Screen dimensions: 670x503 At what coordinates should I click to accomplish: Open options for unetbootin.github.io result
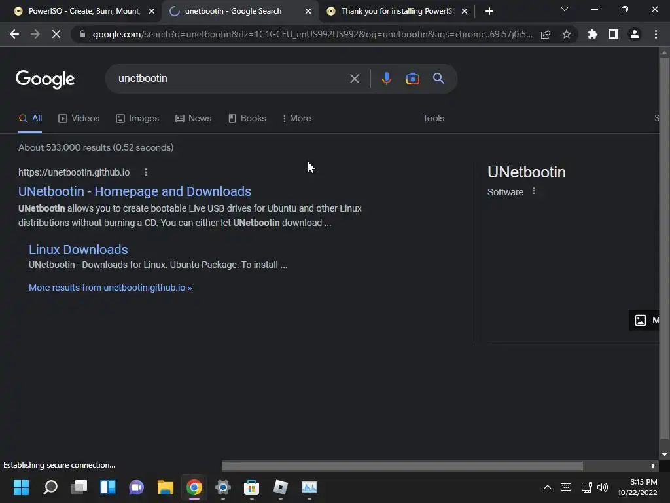click(146, 172)
